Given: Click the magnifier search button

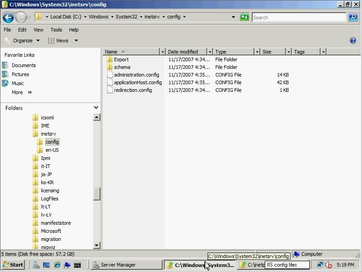Looking at the screenshot, I should point(353,17).
